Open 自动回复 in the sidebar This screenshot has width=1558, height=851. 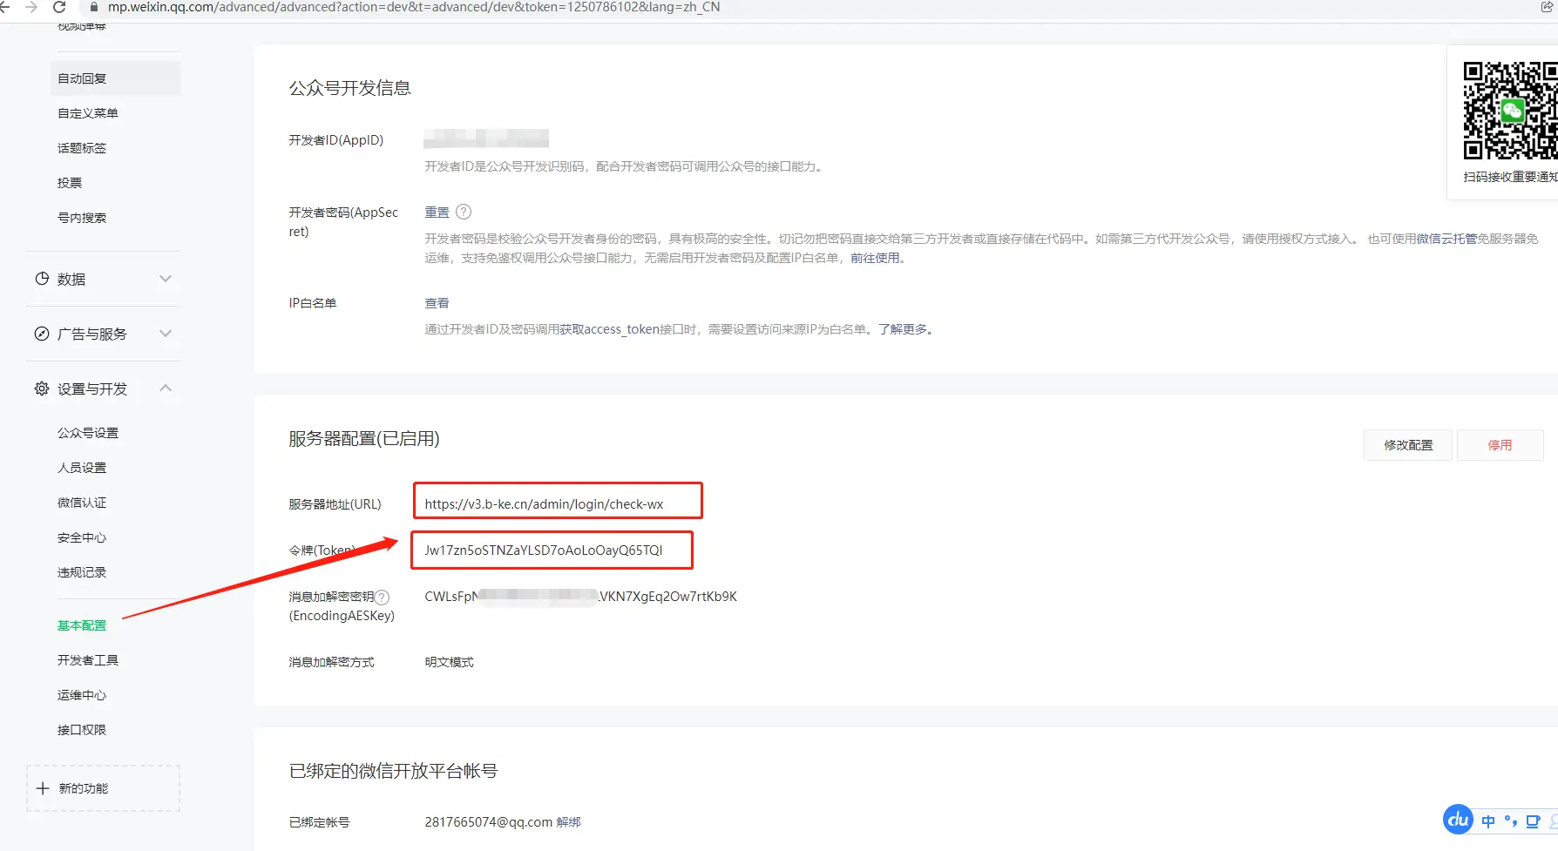point(115,78)
